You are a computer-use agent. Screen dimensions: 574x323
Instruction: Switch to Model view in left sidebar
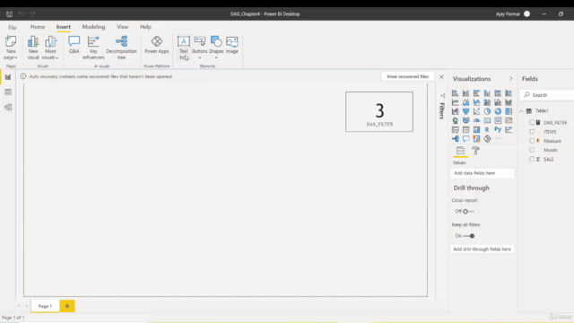8,108
